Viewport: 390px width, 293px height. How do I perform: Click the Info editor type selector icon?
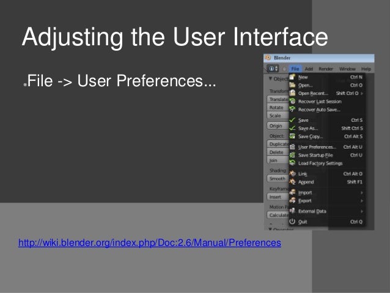pyautogui.click(x=273, y=69)
